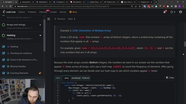
Task: Open the 2248. Intersection of Multiple Arrays link
Action: coord(92,31)
